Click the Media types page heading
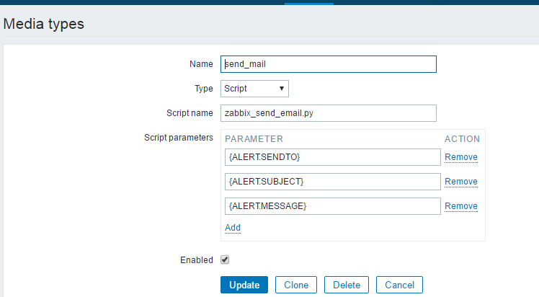The height and width of the screenshot is (297, 539). point(44,24)
